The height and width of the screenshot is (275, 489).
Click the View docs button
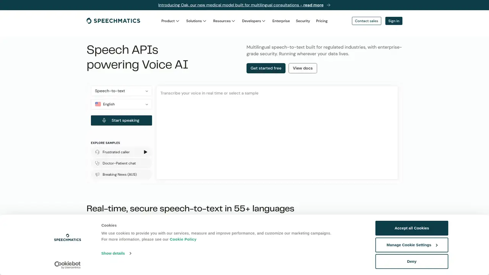[303, 68]
